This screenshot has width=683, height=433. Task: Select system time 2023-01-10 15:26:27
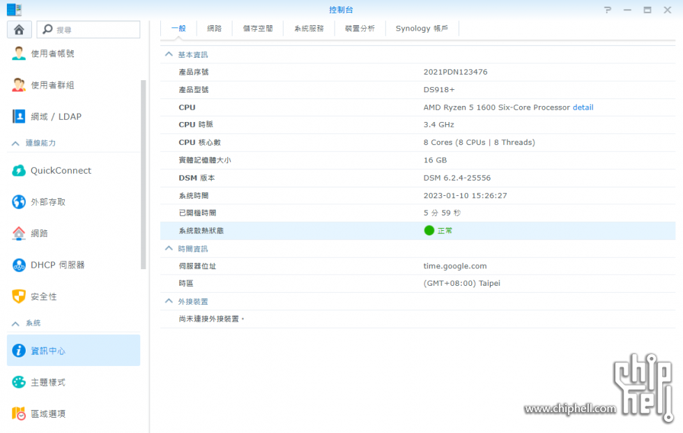pyautogui.click(x=466, y=196)
